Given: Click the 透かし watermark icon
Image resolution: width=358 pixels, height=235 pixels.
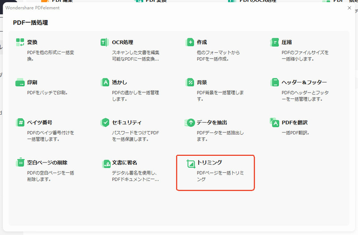Looking at the screenshot, I should click(105, 82).
